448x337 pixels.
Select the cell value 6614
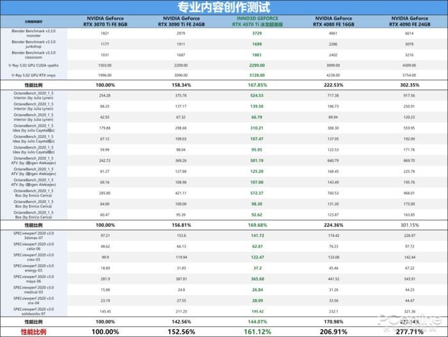point(409,33)
